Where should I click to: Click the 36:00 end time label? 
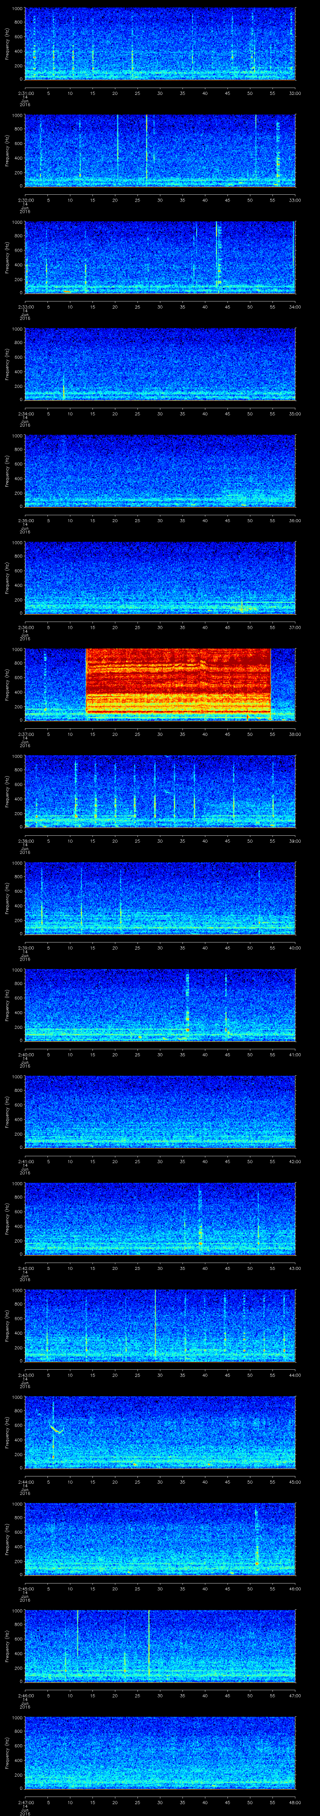tap(295, 520)
